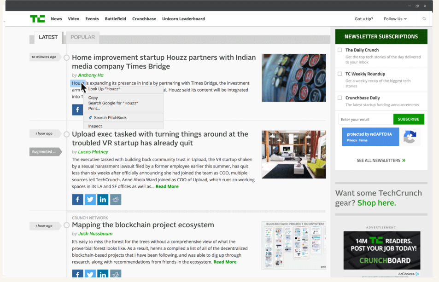Click the Augmented ... category tag

pos(45,151)
